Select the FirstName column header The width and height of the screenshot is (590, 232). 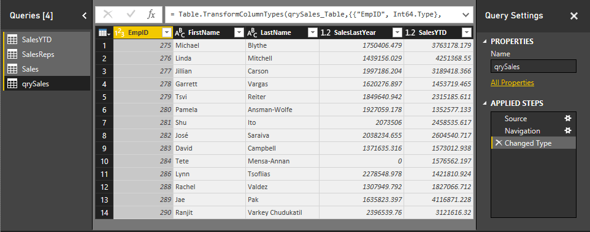pos(209,33)
